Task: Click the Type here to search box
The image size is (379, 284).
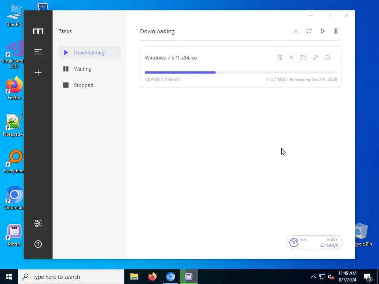Action: point(71,277)
